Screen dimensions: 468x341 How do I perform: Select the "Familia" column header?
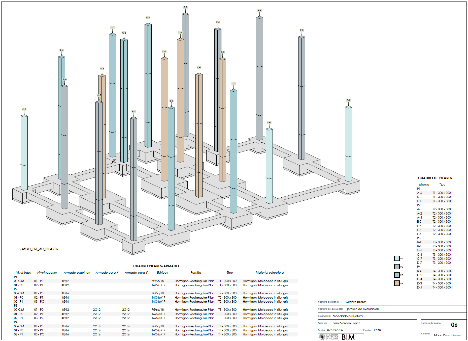click(196, 273)
